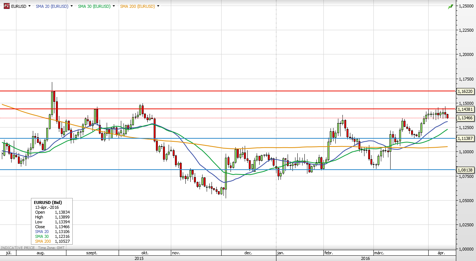Click the 1,05000 price axis label
The width and height of the screenshot is (476, 261).
tap(466, 200)
